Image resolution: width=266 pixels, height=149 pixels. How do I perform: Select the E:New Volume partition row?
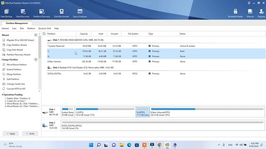point(156,62)
